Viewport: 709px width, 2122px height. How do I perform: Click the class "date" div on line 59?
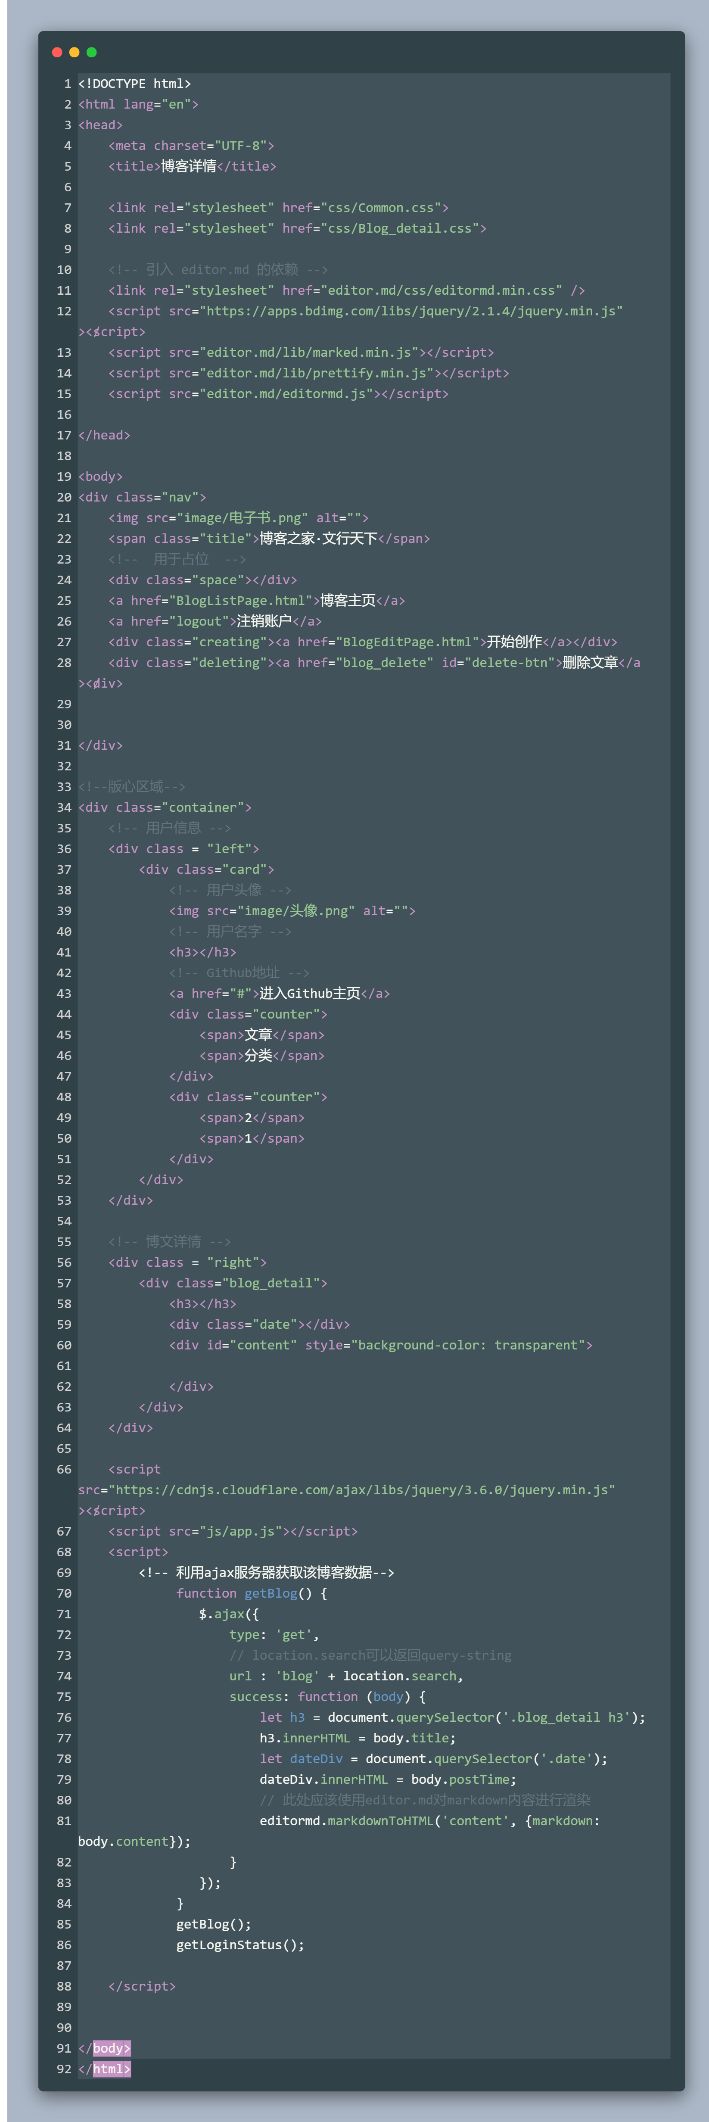259,1324
